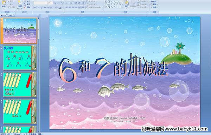Select the Rectangle shape in shapes gallery
This screenshot has width=211, height=135.
pyautogui.click(x=117, y=2)
